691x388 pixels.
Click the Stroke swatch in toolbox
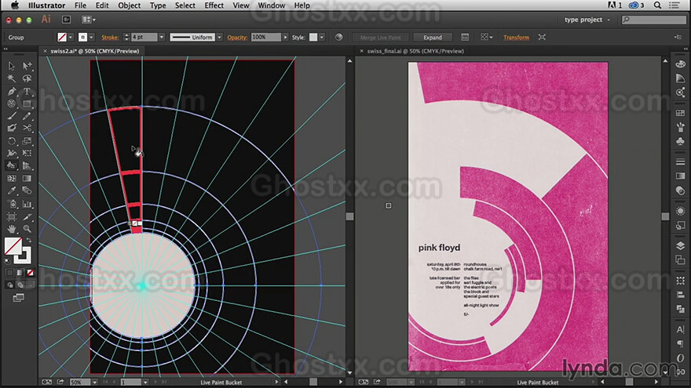(23, 256)
